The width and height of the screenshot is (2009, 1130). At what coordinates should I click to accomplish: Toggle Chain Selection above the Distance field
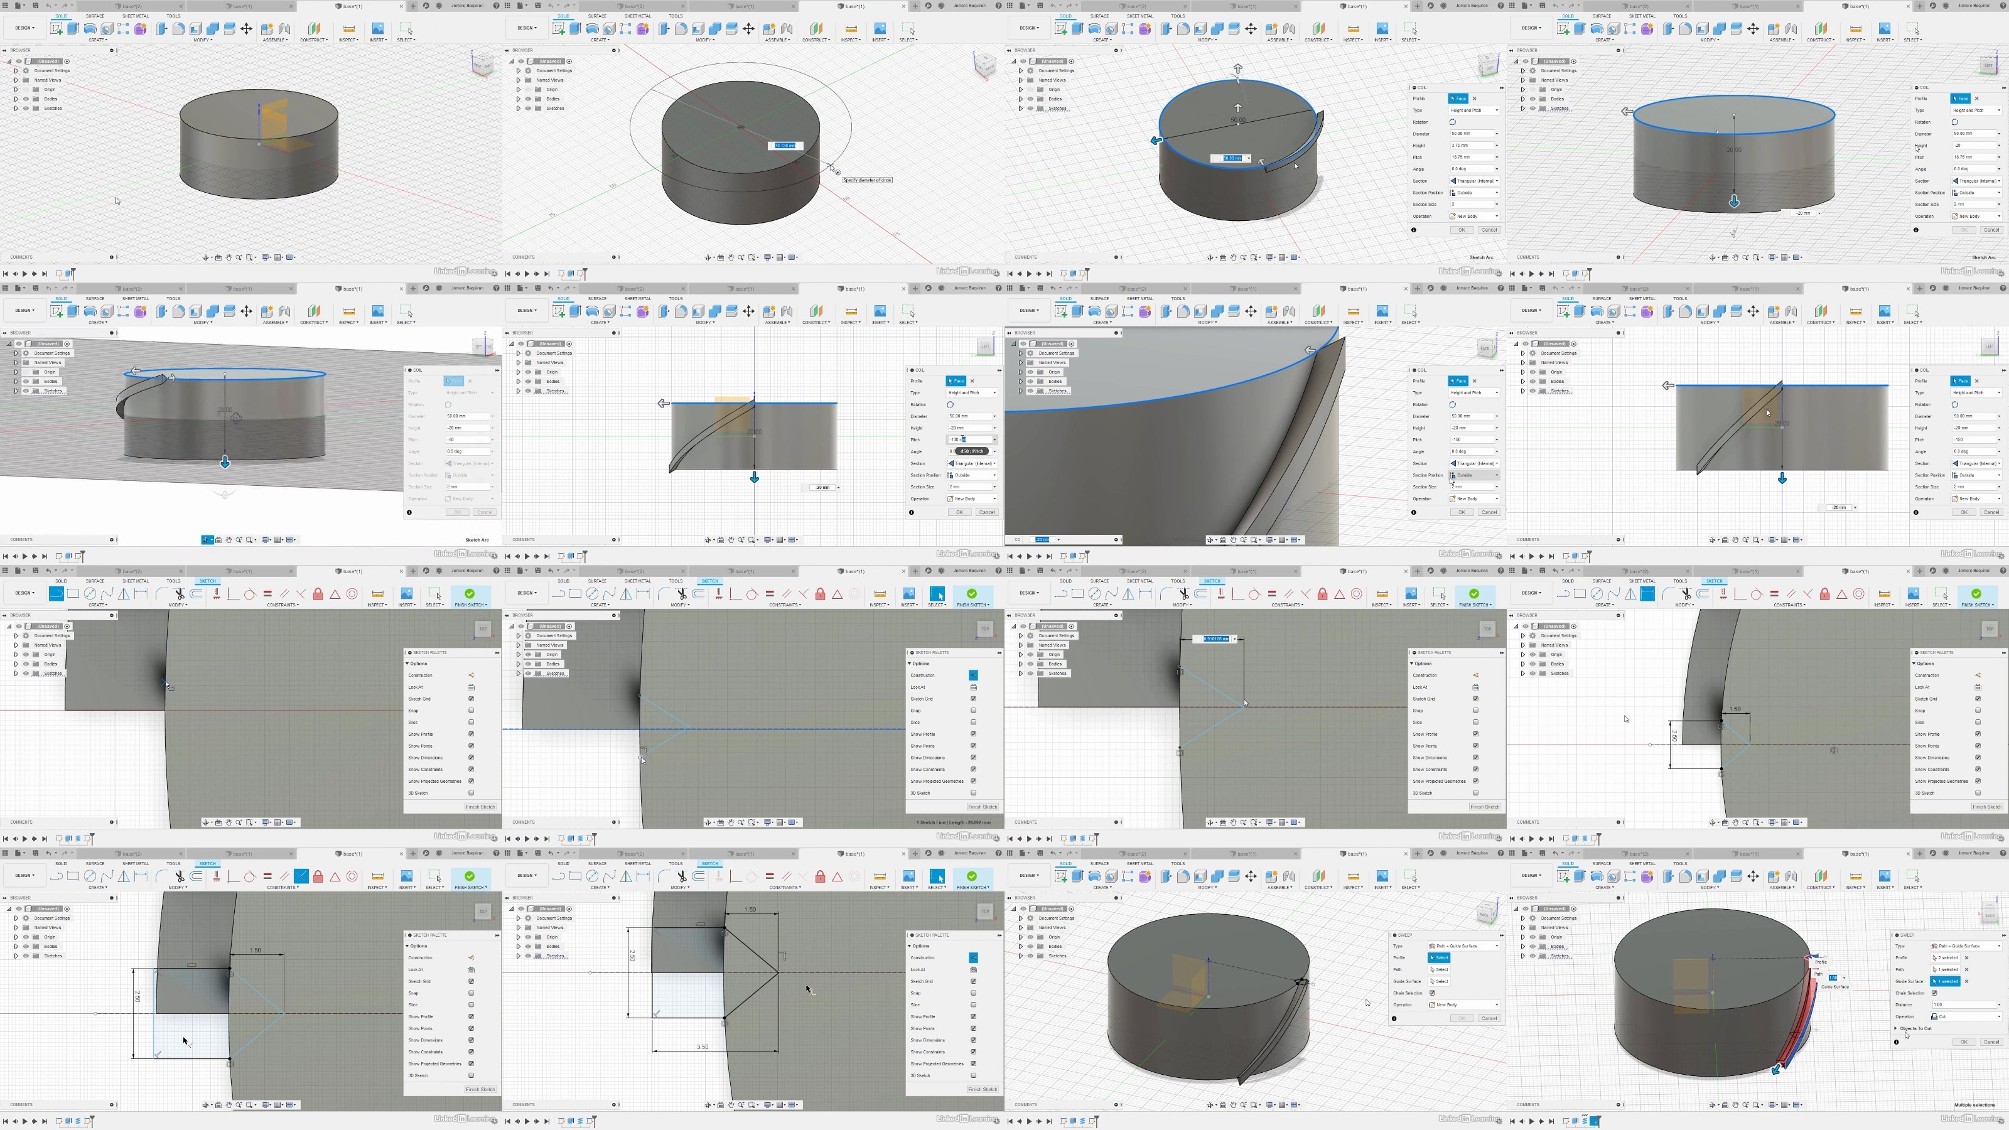[1934, 993]
